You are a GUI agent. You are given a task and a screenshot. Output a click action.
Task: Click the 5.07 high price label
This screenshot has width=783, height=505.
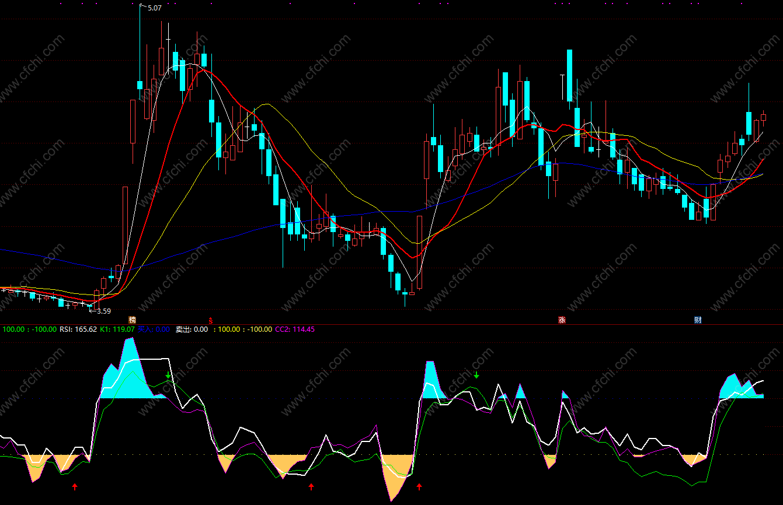click(x=155, y=8)
